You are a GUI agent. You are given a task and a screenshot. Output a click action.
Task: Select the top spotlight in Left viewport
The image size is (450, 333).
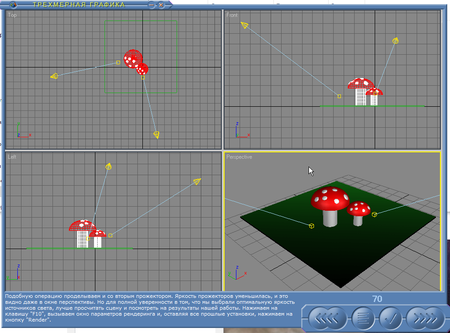pos(108,166)
